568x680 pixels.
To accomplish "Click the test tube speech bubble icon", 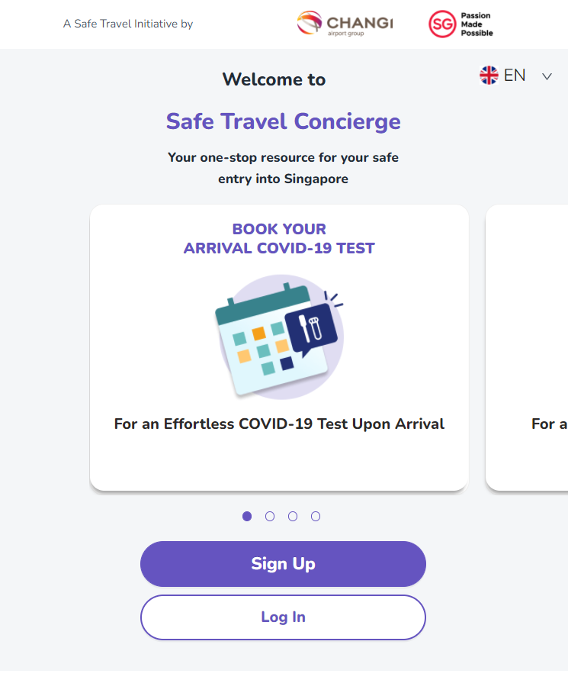I will [x=312, y=328].
